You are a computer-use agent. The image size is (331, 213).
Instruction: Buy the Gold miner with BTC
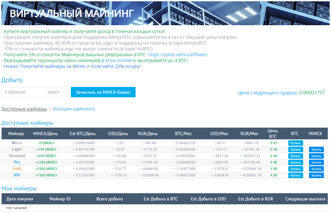(295, 169)
